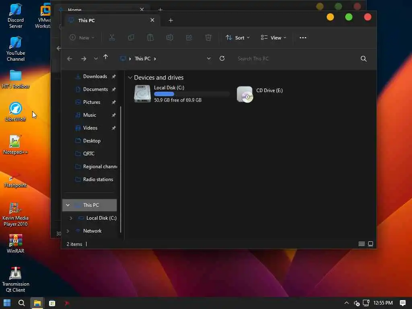
Task: Click the taskbar clock showing 12:55 PM
Action: pos(383,303)
